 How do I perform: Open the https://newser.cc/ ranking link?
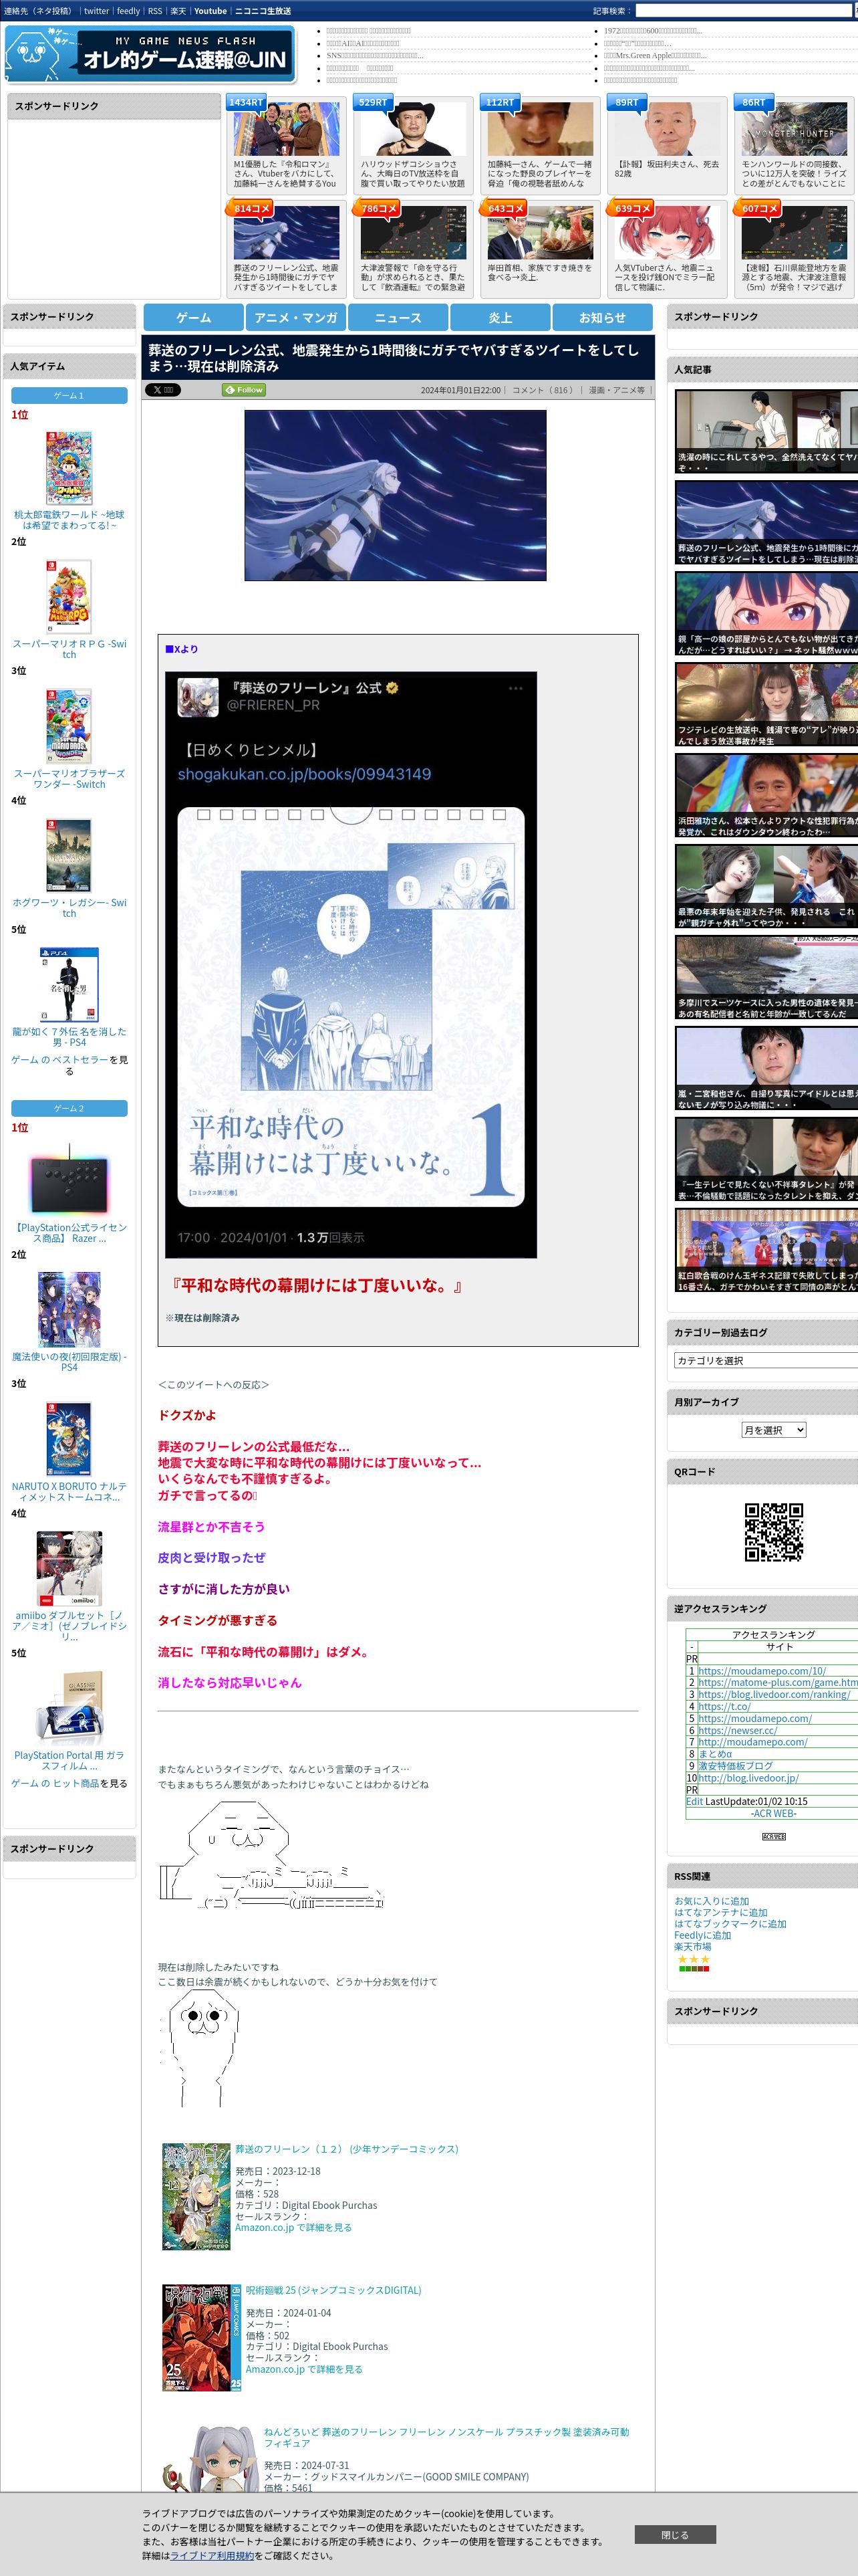point(737,1730)
